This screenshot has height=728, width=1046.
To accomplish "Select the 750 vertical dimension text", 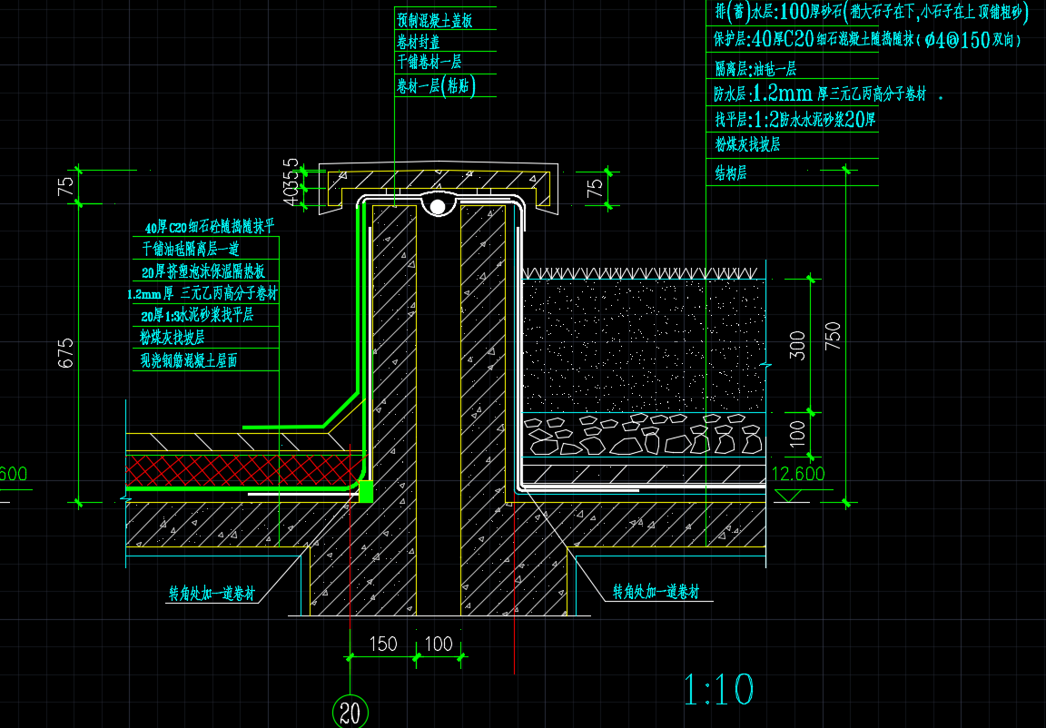I will coord(833,337).
